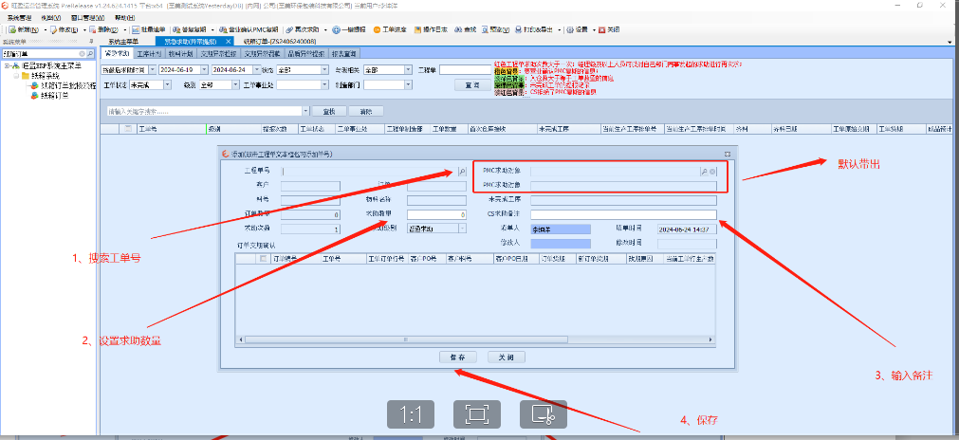Close the add dialog with its top-right X

(x=728, y=154)
